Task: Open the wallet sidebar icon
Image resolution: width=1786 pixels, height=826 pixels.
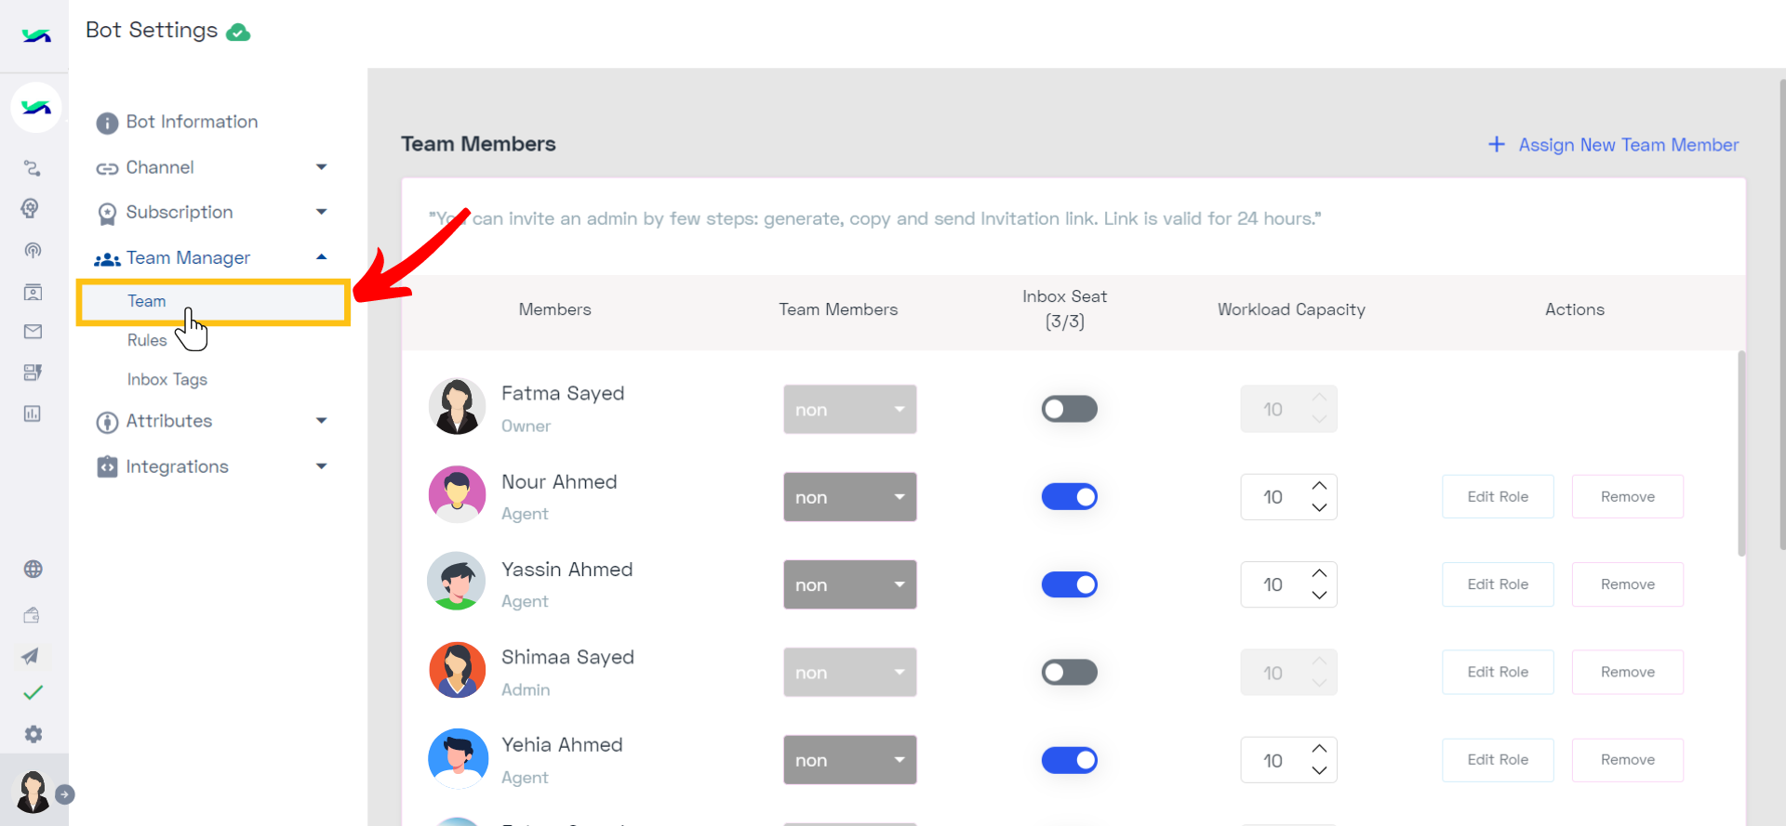Action: tap(32, 614)
